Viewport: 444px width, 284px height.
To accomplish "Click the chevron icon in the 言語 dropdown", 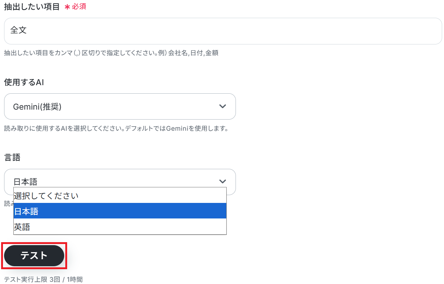I will 223,181.
